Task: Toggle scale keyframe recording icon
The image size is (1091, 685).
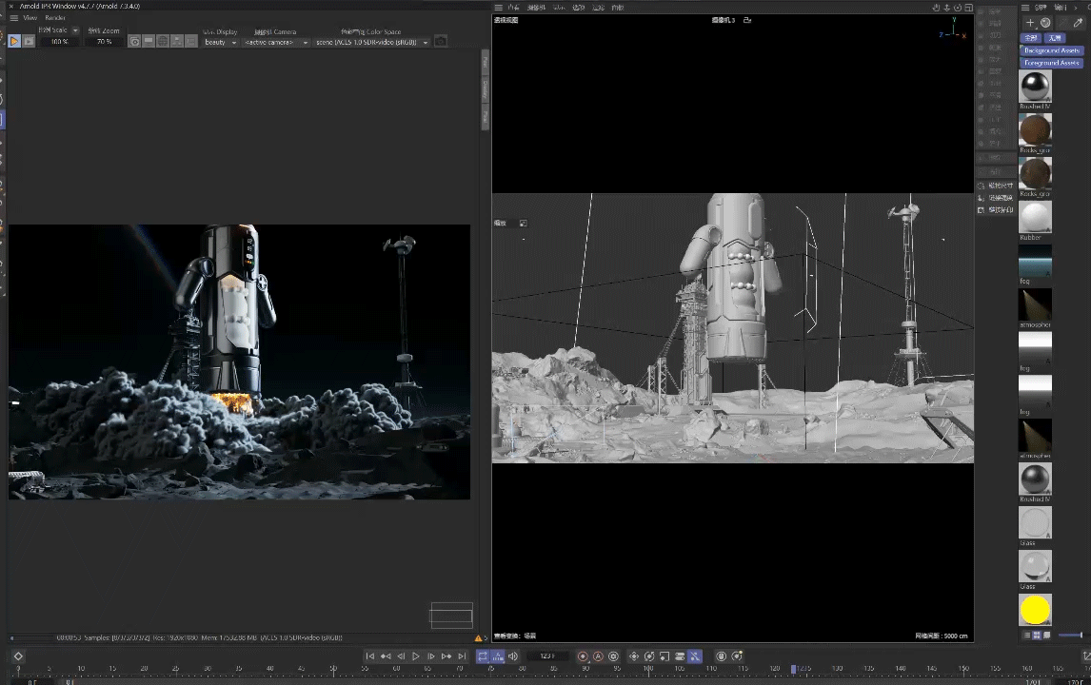Action: [665, 656]
